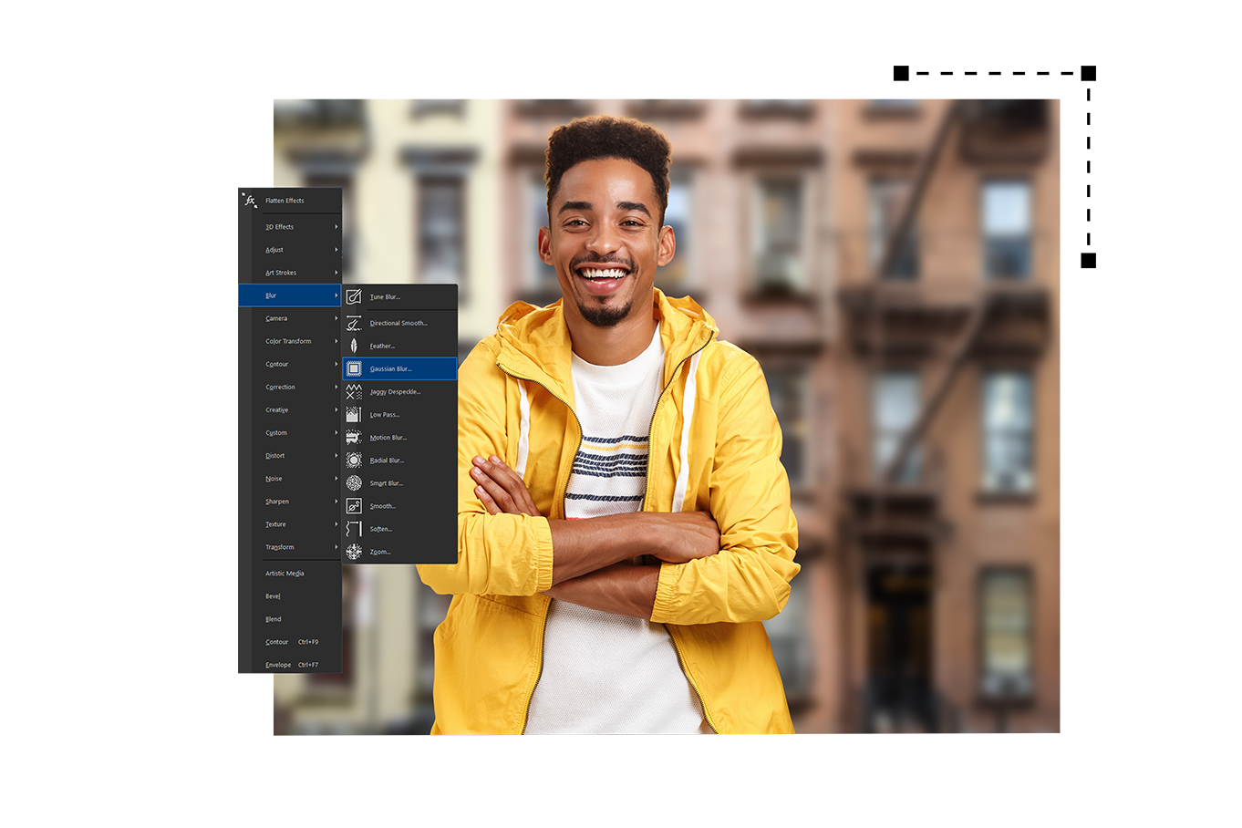Click Low Pass in Blur submenu
1242x828 pixels.
tap(385, 415)
